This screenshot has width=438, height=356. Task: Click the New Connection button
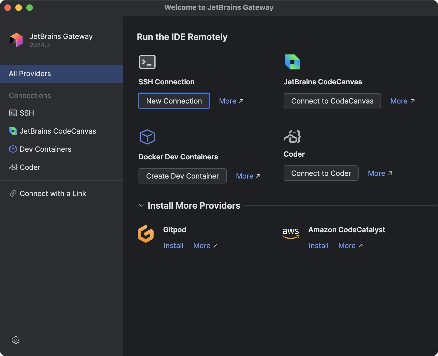tap(174, 101)
